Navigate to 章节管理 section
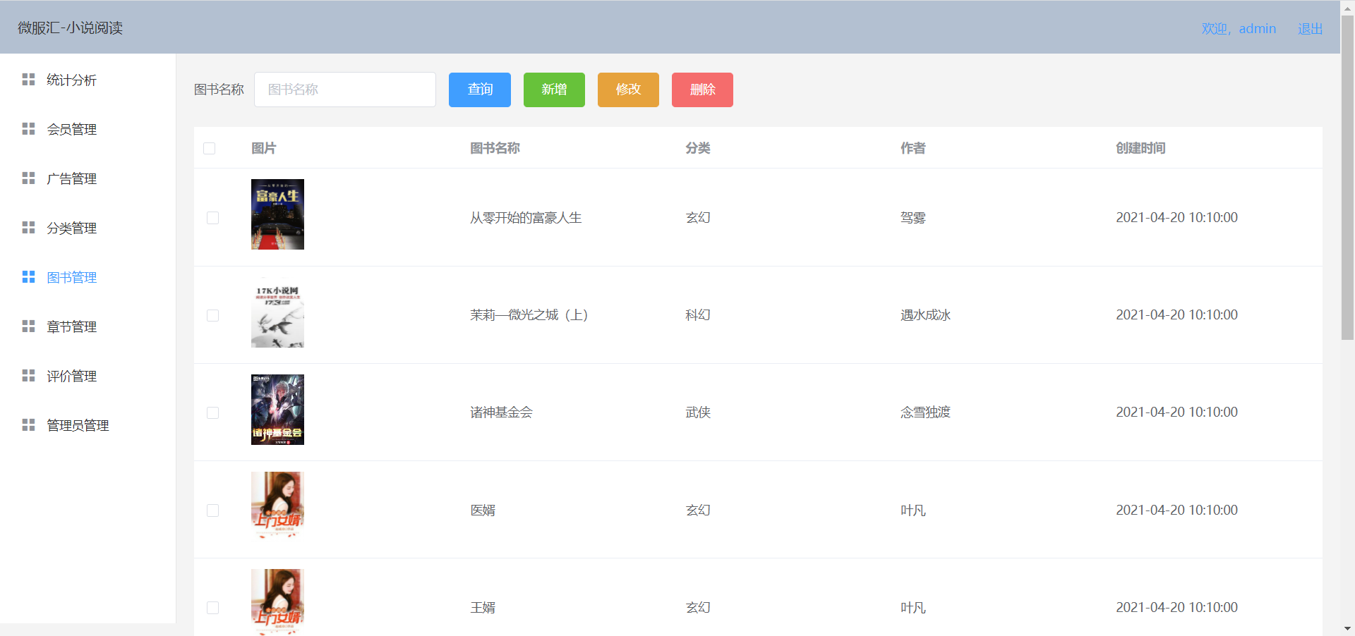 [x=71, y=326]
